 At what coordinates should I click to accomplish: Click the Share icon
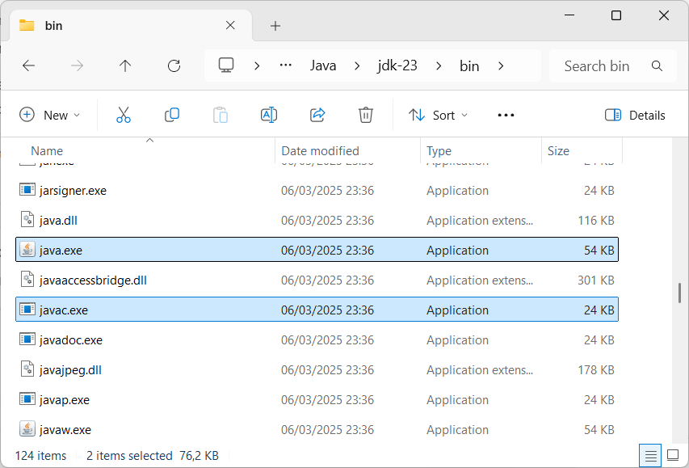click(317, 115)
